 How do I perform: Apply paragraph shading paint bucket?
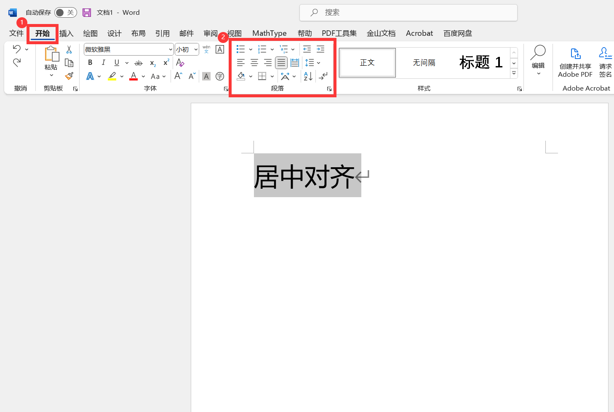[x=241, y=76]
